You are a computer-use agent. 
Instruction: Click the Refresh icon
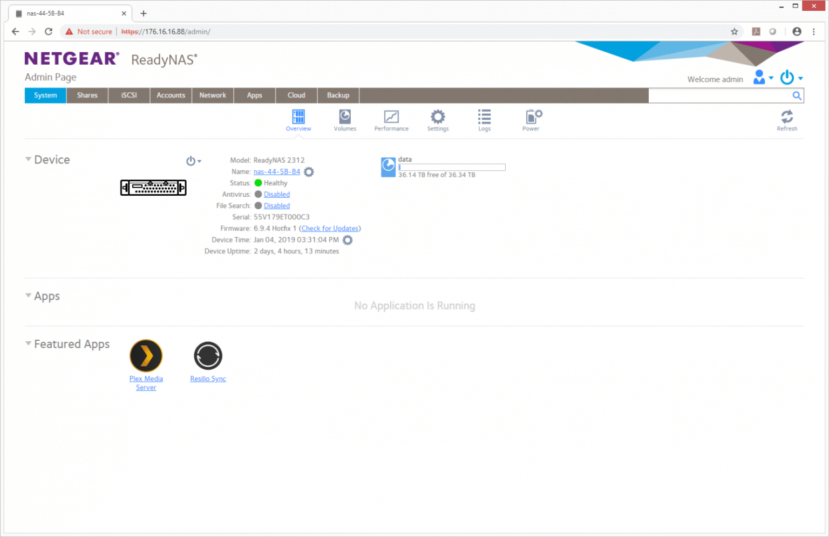coord(787,116)
